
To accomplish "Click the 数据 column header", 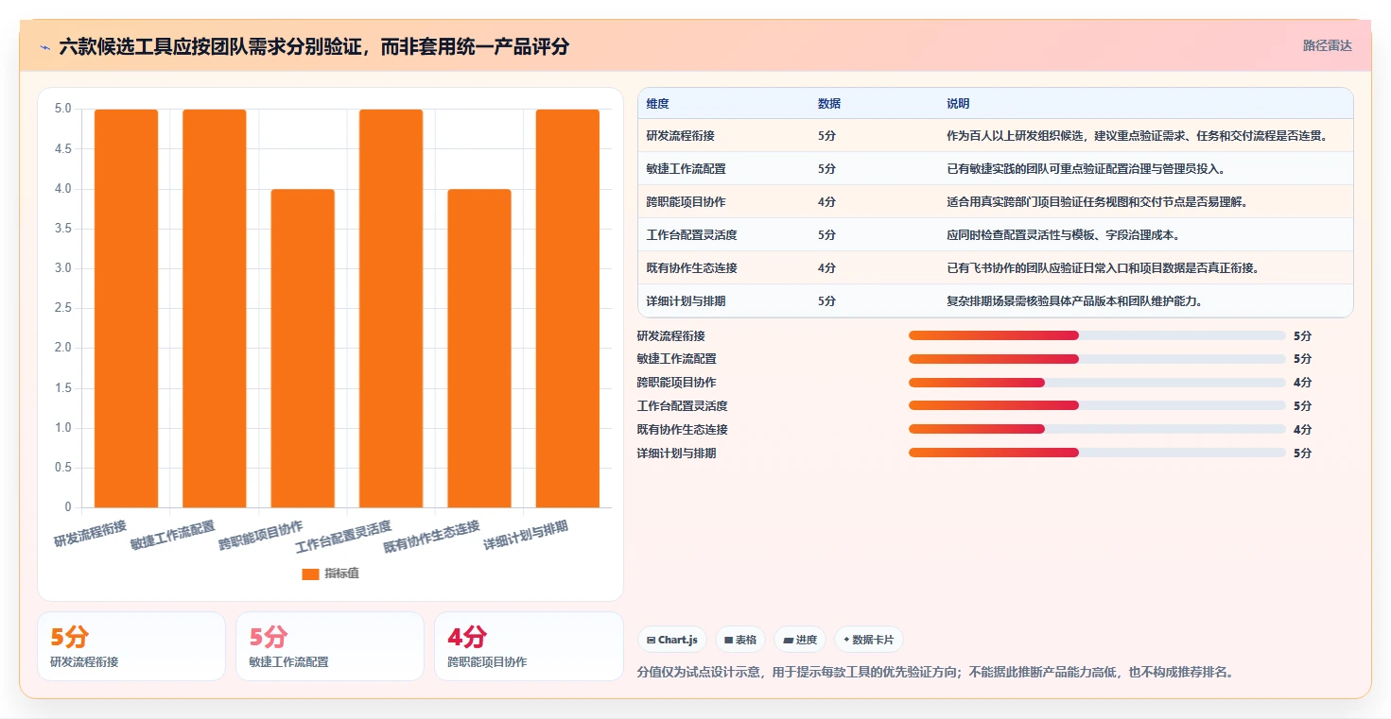I will [829, 104].
